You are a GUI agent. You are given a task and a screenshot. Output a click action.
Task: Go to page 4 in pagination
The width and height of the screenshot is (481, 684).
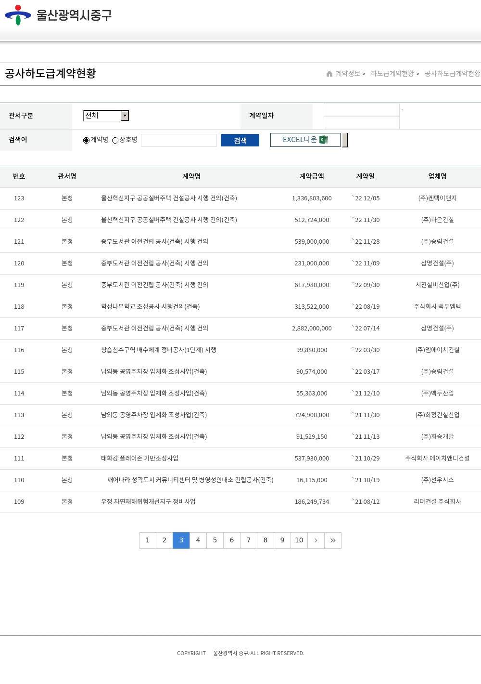click(198, 540)
